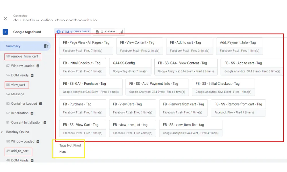
Task: Open the FB - view_item_list tag card
Action: [133, 128]
